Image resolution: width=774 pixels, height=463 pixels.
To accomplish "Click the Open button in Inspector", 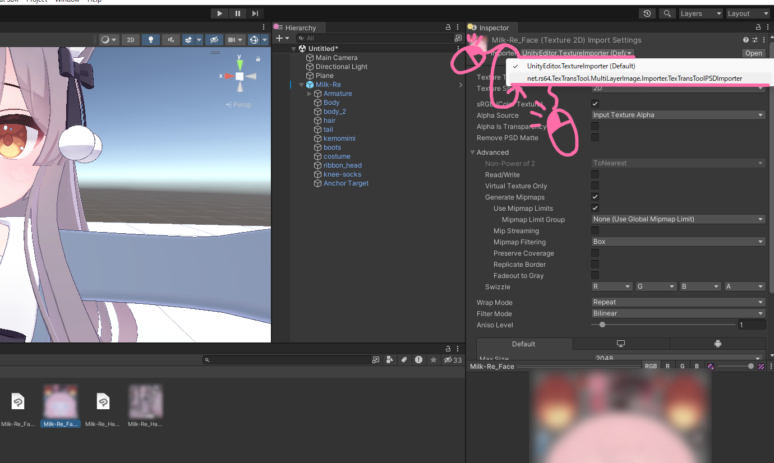I will click(753, 53).
